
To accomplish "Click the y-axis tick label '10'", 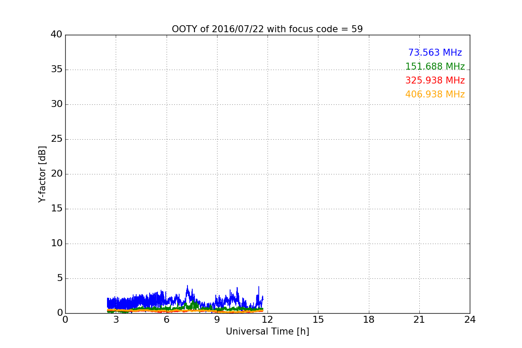I will [57, 243].
